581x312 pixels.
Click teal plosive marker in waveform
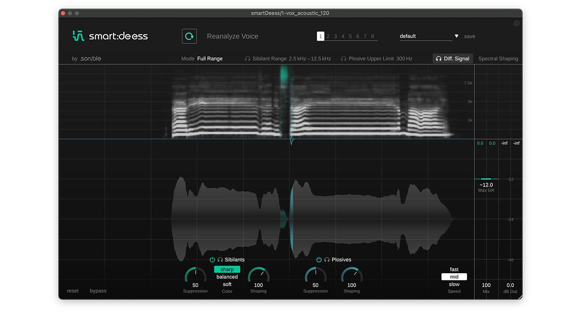coord(291,219)
